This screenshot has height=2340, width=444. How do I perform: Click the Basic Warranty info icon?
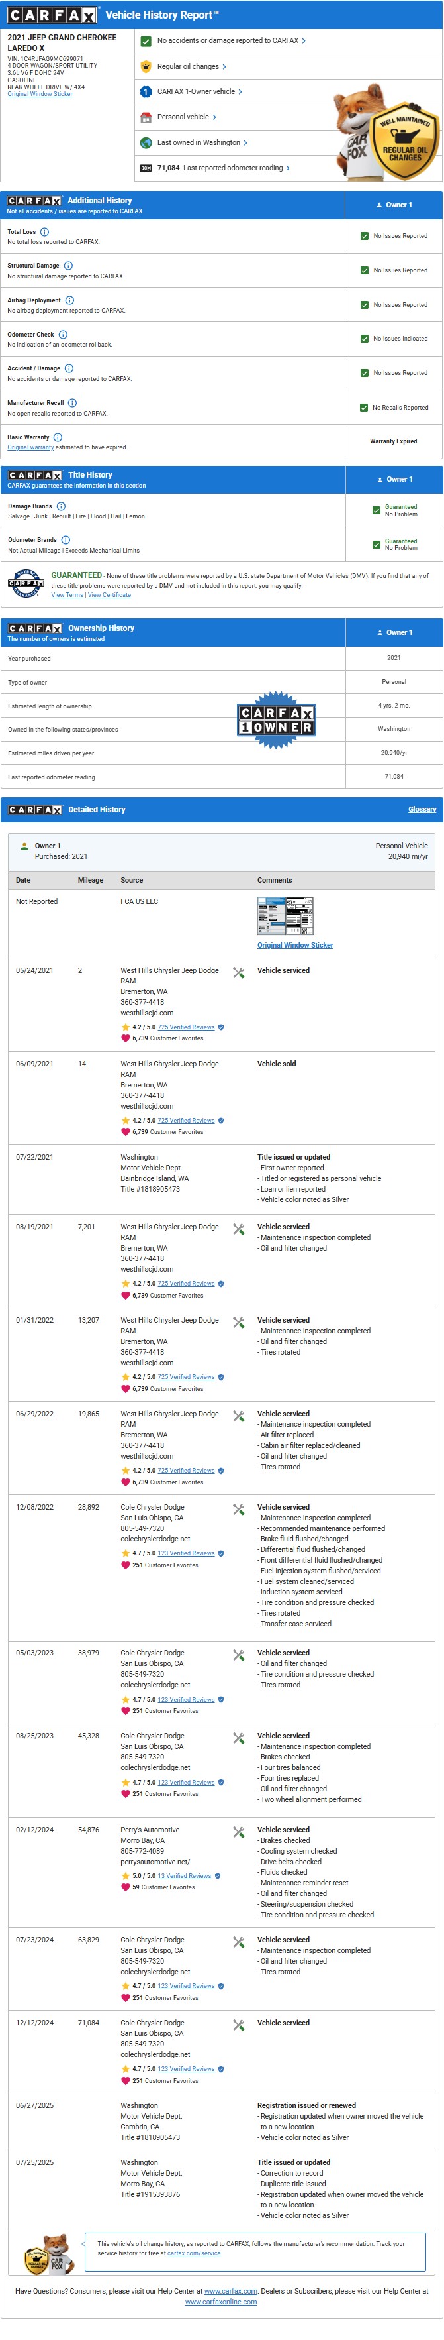point(58,437)
